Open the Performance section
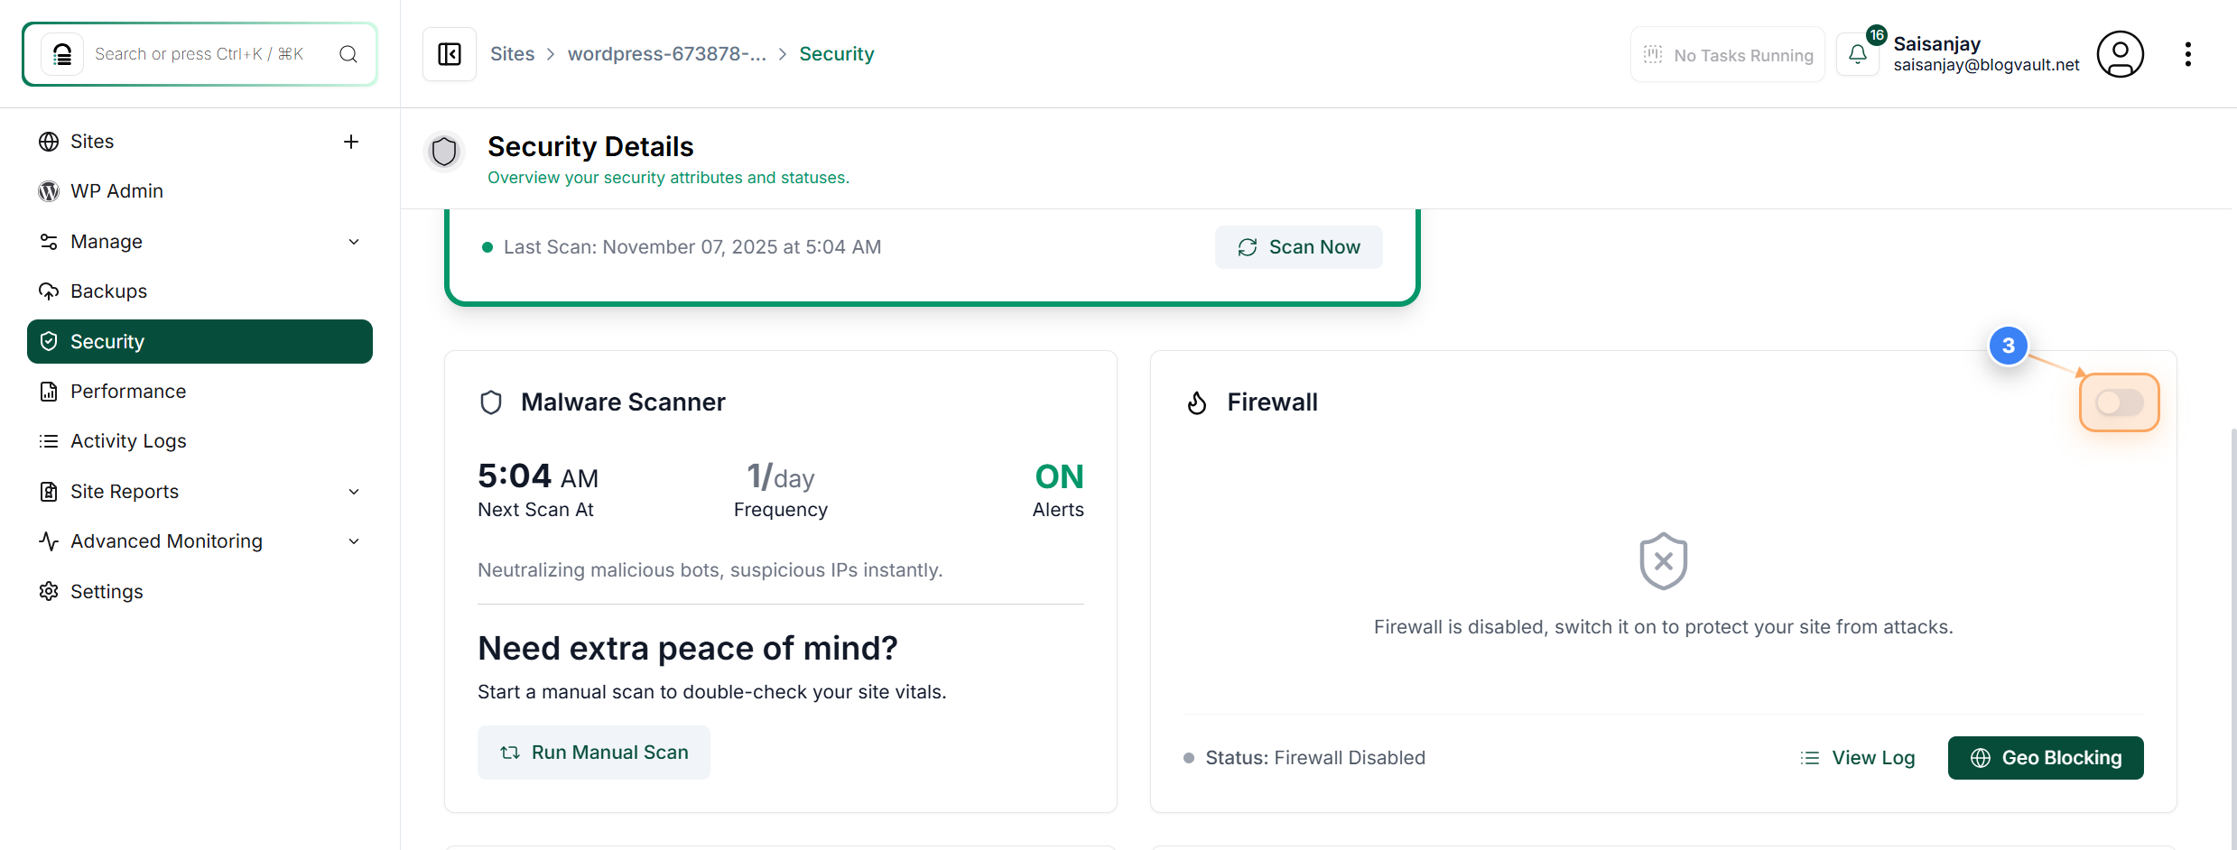The image size is (2237, 850). click(x=128, y=392)
